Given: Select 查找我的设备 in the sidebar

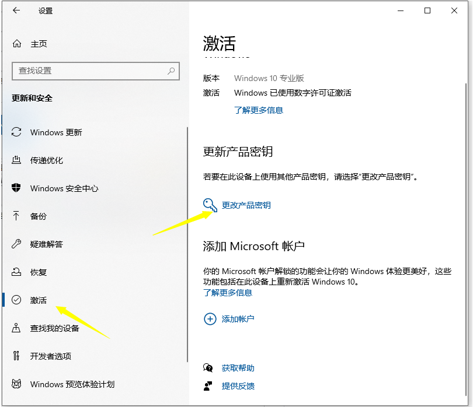Looking at the screenshot, I should click(55, 328).
